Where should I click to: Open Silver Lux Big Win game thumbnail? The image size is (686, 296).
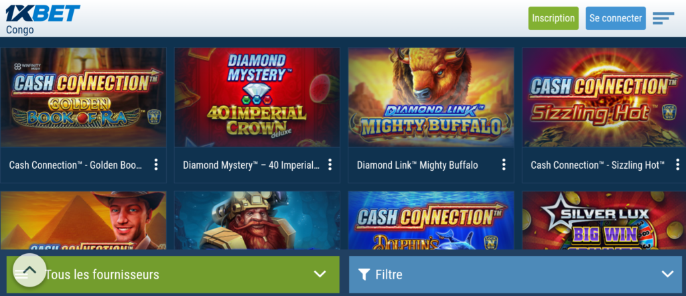point(604,220)
